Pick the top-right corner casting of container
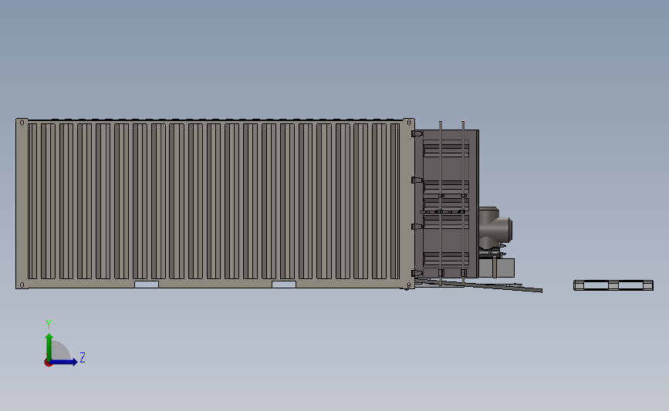Viewport: 669px width, 411px height. tap(408, 123)
